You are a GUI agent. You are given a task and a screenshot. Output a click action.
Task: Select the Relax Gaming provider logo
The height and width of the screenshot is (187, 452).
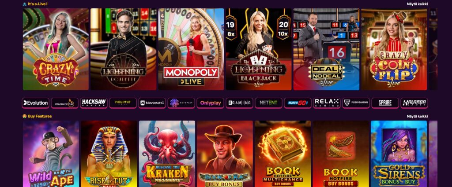(327, 103)
